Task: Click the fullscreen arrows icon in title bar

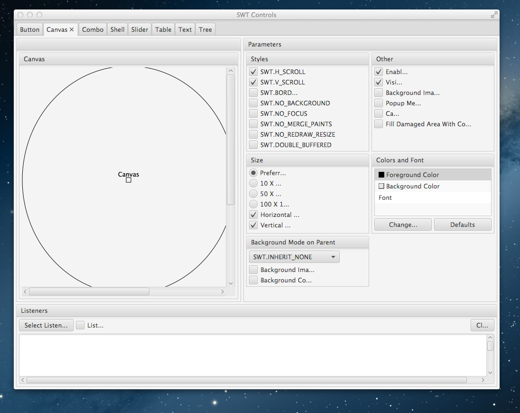Action: (494, 15)
